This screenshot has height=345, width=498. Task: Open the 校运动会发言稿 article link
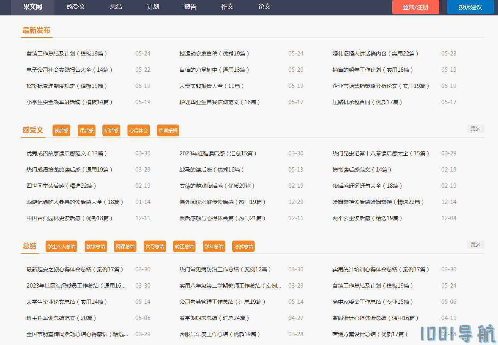[214, 54]
